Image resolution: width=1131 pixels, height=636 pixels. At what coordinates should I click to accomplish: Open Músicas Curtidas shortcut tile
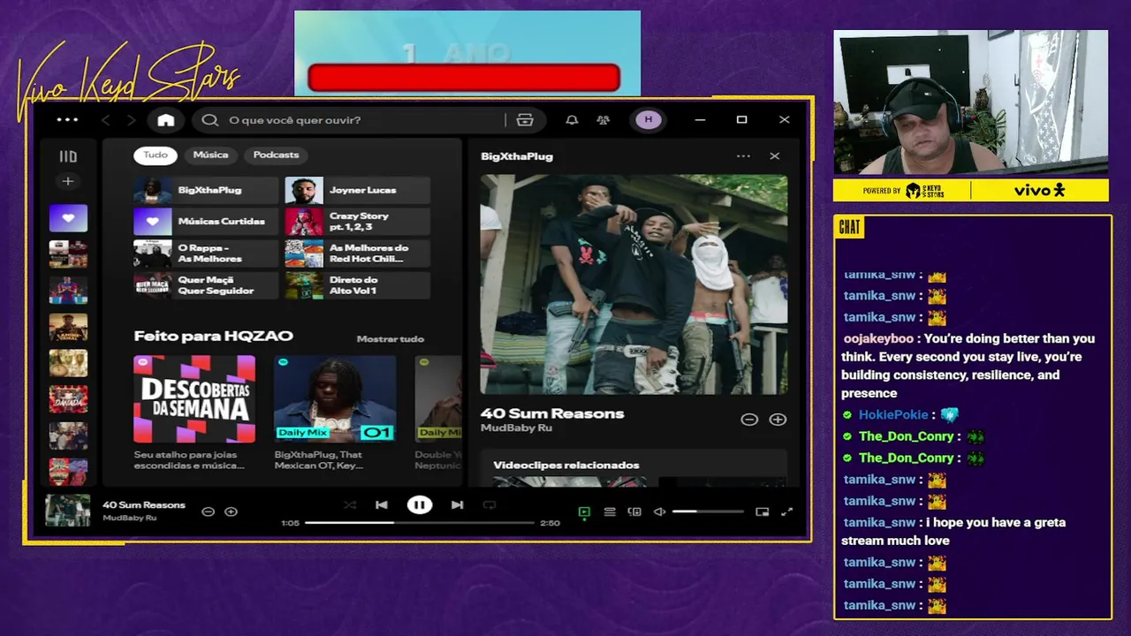click(206, 222)
